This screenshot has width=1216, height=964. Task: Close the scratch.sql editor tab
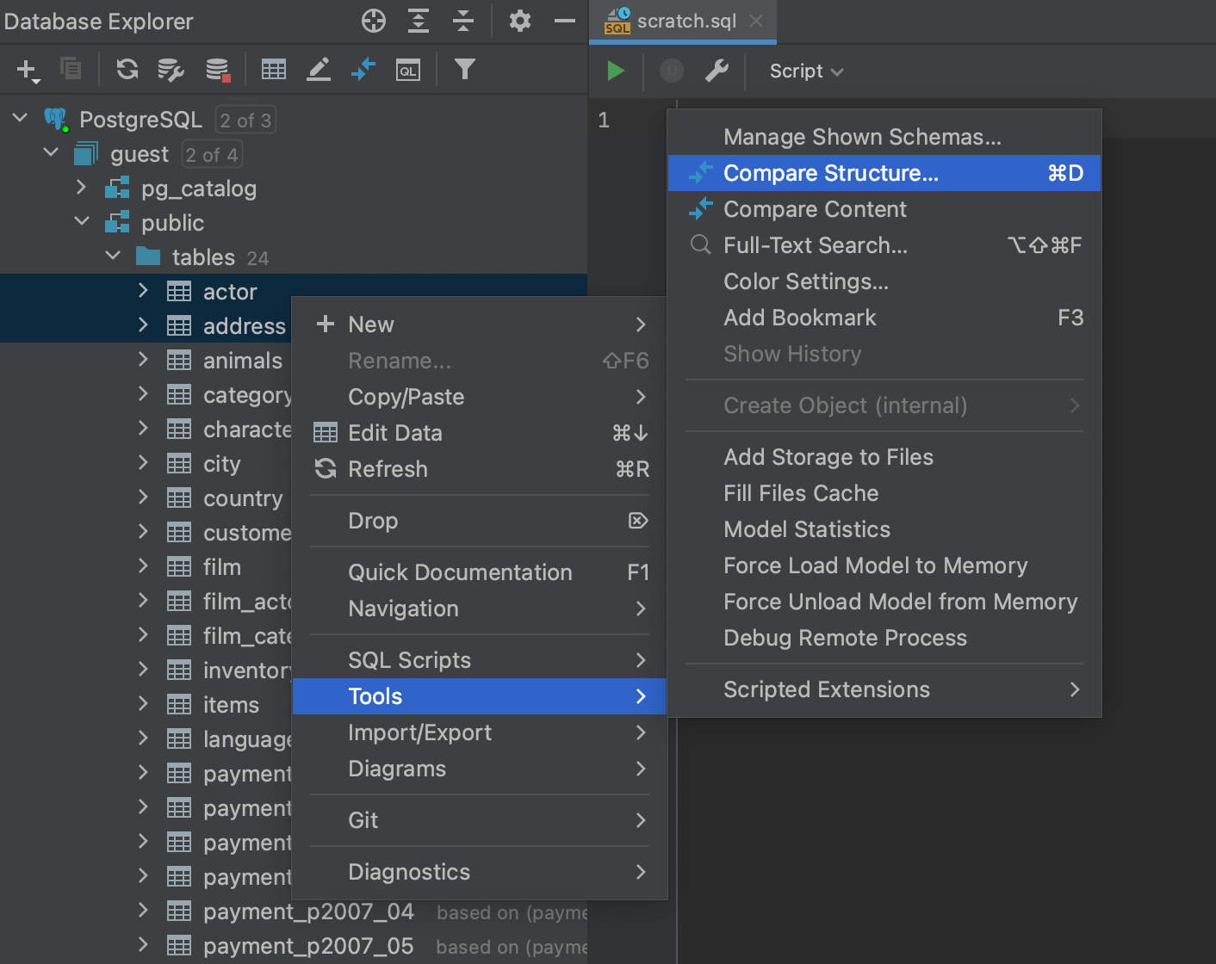[756, 21]
